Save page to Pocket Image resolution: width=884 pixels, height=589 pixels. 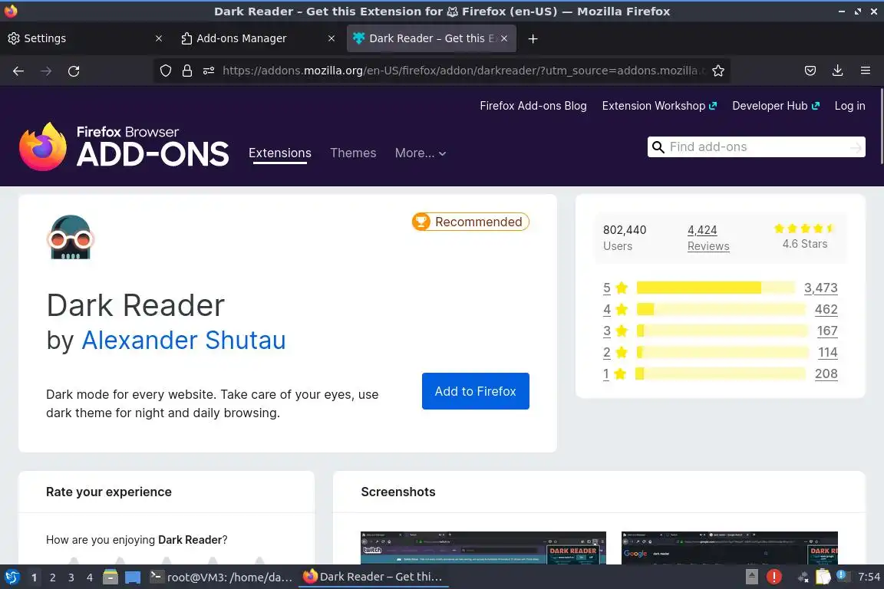coord(810,71)
